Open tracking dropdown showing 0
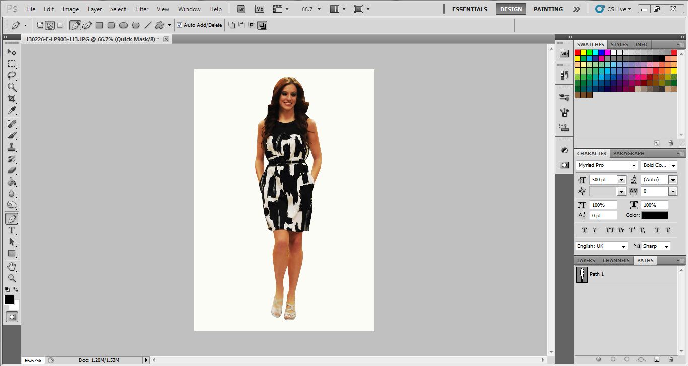Image resolution: width=688 pixels, height=366 pixels. tap(673, 191)
